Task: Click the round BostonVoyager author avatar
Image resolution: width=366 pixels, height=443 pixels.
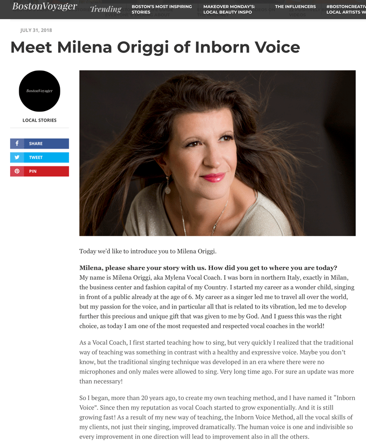Action: (39, 91)
